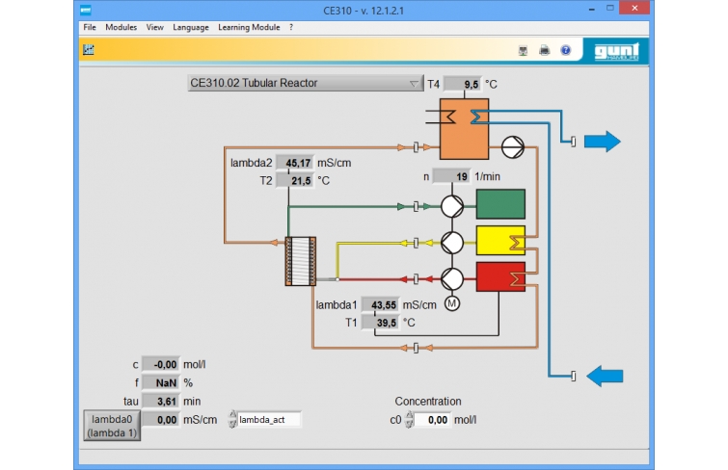Screen dimensions: 728x470
Task: Minimize the CE310 window
Action: [591, 9]
